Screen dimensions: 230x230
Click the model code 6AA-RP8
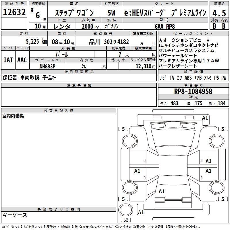[x=165, y=26]
